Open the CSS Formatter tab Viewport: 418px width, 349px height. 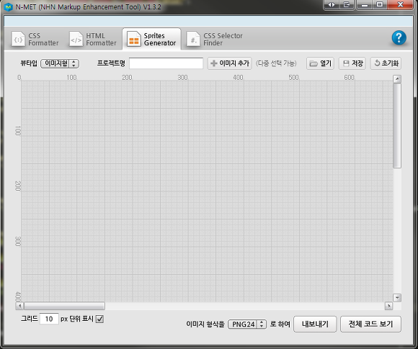coord(35,40)
